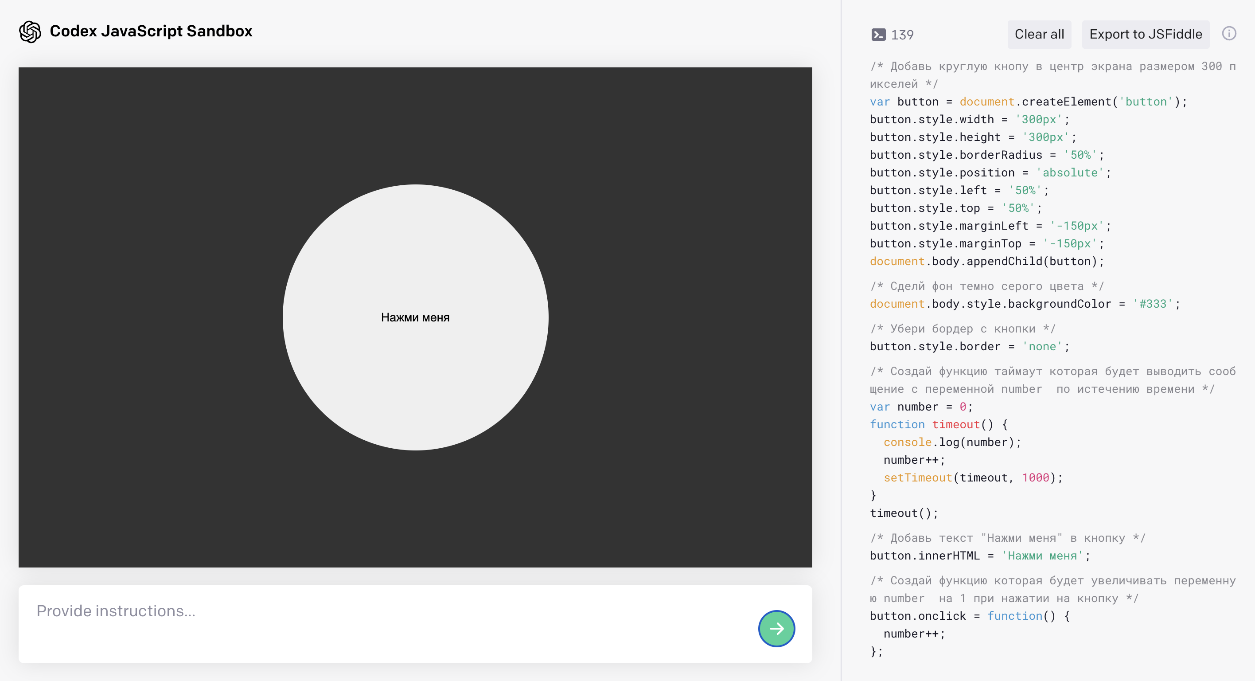Click the 'var button = document.createElement' line
The width and height of the screenshot is (1255, 681).
(x=1029, y=102)
